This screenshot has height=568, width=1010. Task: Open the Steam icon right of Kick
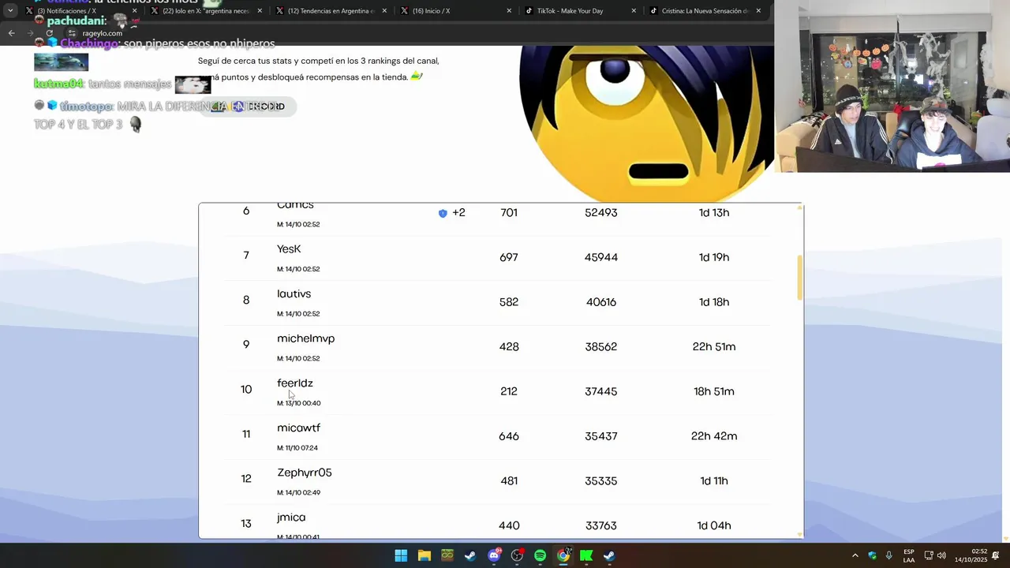609,555
